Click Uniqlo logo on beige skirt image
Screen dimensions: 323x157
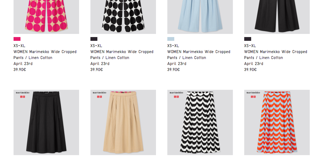tap(99, 97)
